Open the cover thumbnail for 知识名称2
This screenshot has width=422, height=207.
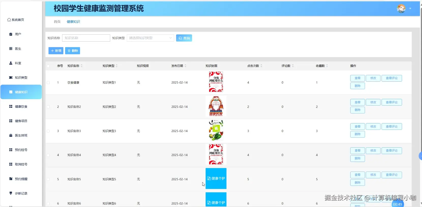coord(216,106)
